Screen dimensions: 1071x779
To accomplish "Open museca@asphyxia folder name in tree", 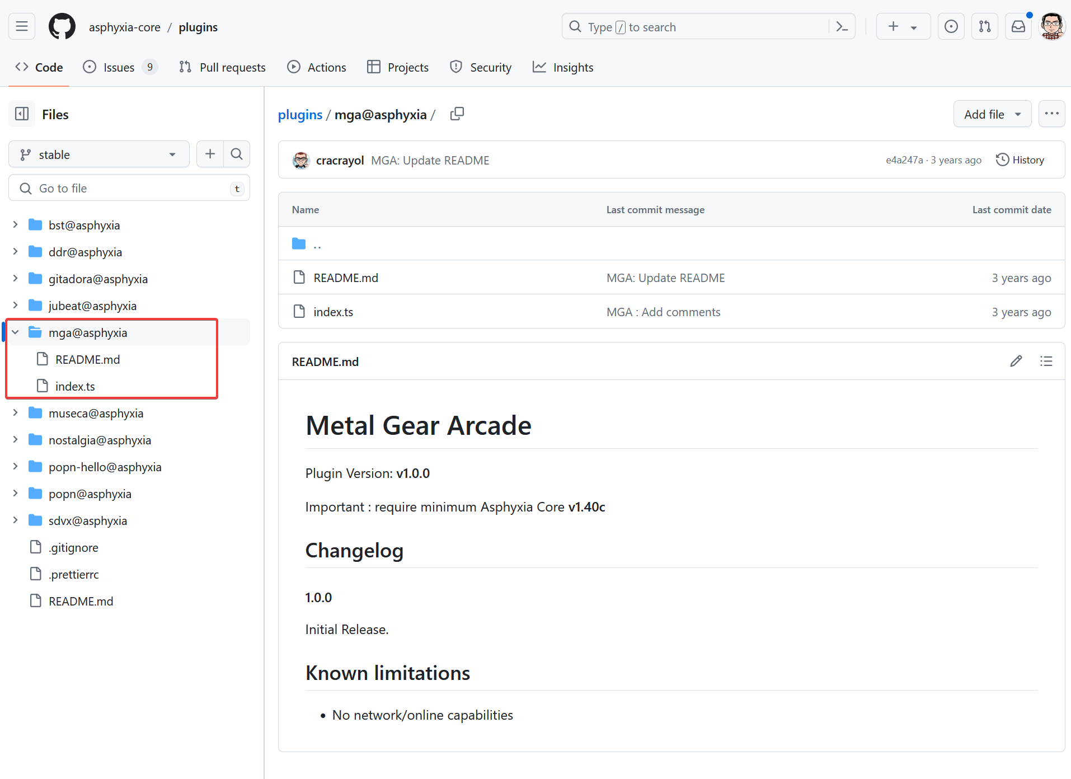I will (x=96, y=413).
